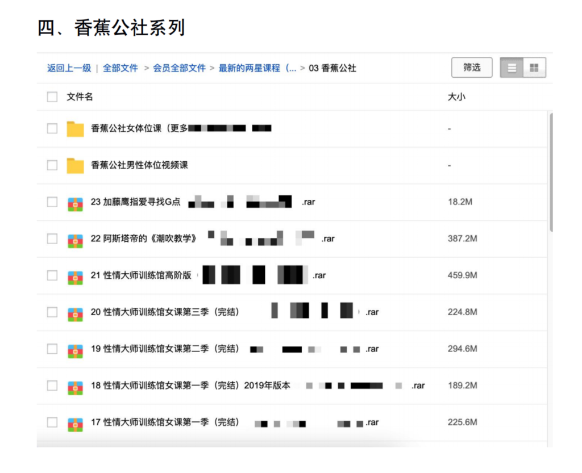Click the 18.2M size value
The image size is (582, 473).
[460, 202]
